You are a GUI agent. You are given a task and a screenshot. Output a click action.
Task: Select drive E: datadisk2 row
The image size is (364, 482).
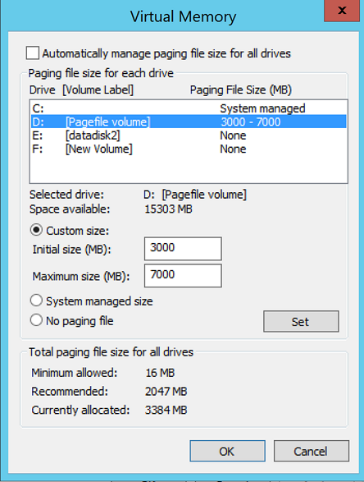pos(189,135)
